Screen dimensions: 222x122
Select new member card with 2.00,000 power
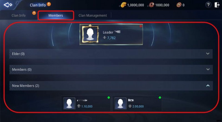(137, 104)
